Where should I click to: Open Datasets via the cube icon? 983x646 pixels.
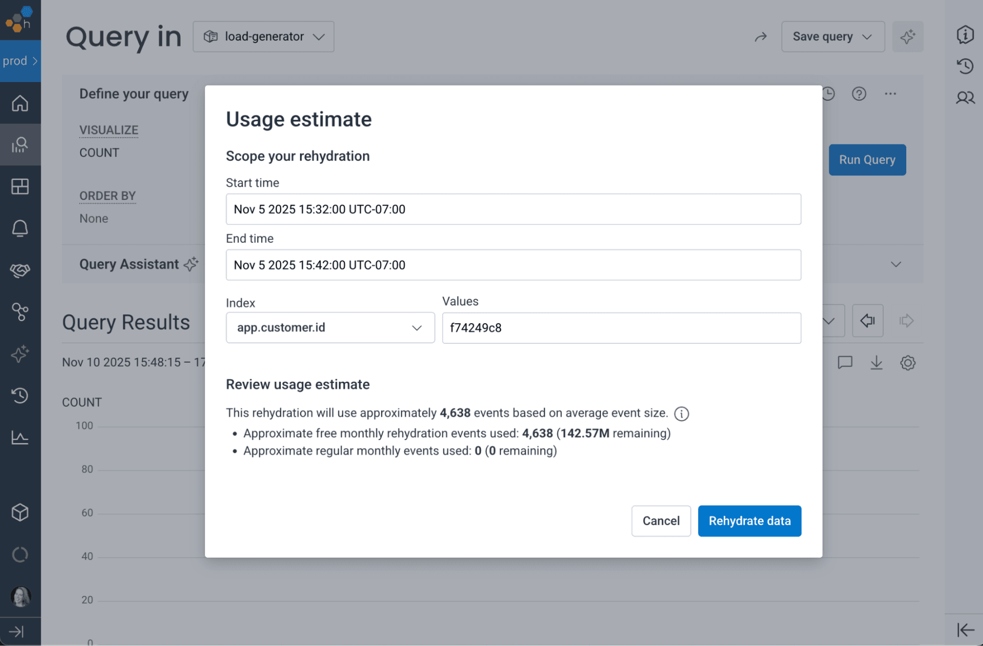pyautogui.click(x=20, y=512)
